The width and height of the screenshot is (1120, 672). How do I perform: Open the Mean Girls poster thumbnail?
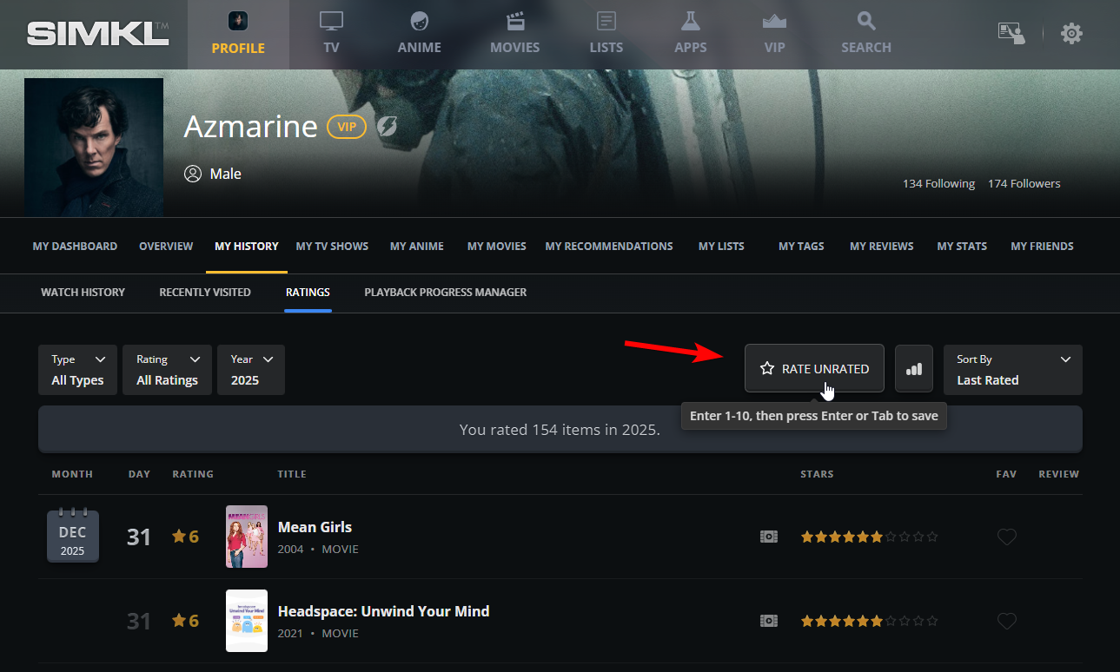click(247, 537)
